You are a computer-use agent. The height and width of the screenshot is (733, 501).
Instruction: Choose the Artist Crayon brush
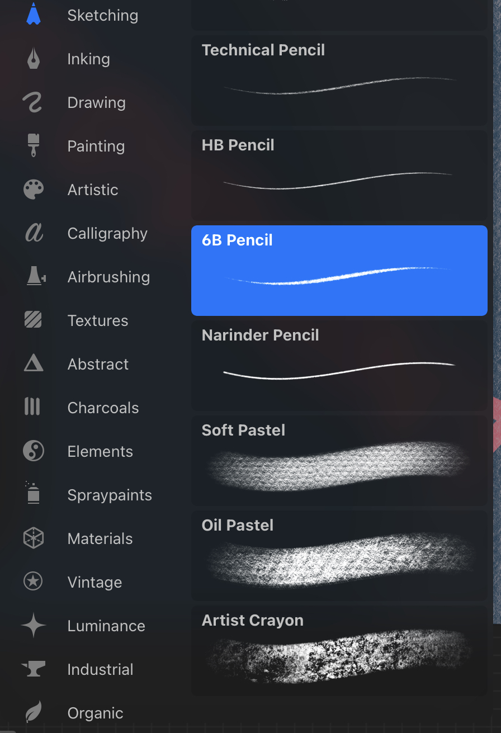coord(339,650)
